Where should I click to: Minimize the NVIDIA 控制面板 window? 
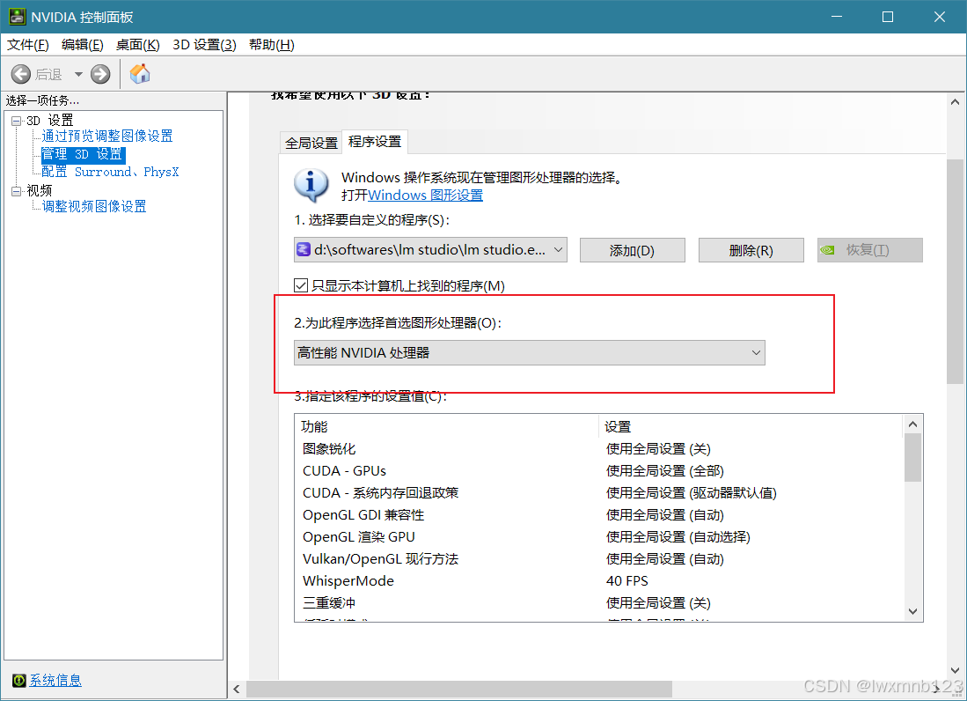[837, 17]
